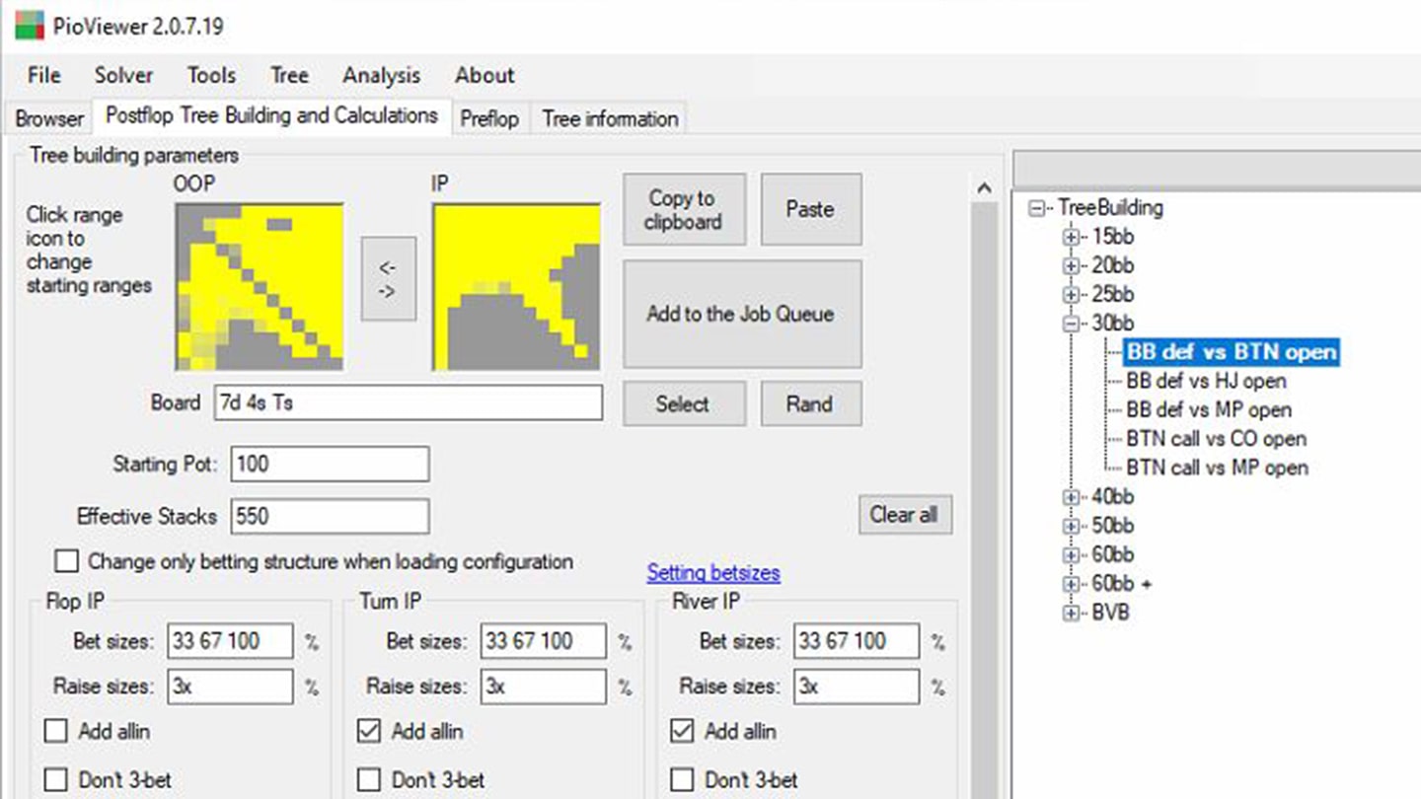Click the Board input field
Viewport: 1421px width, 799px height.
(x=405, y=403)
